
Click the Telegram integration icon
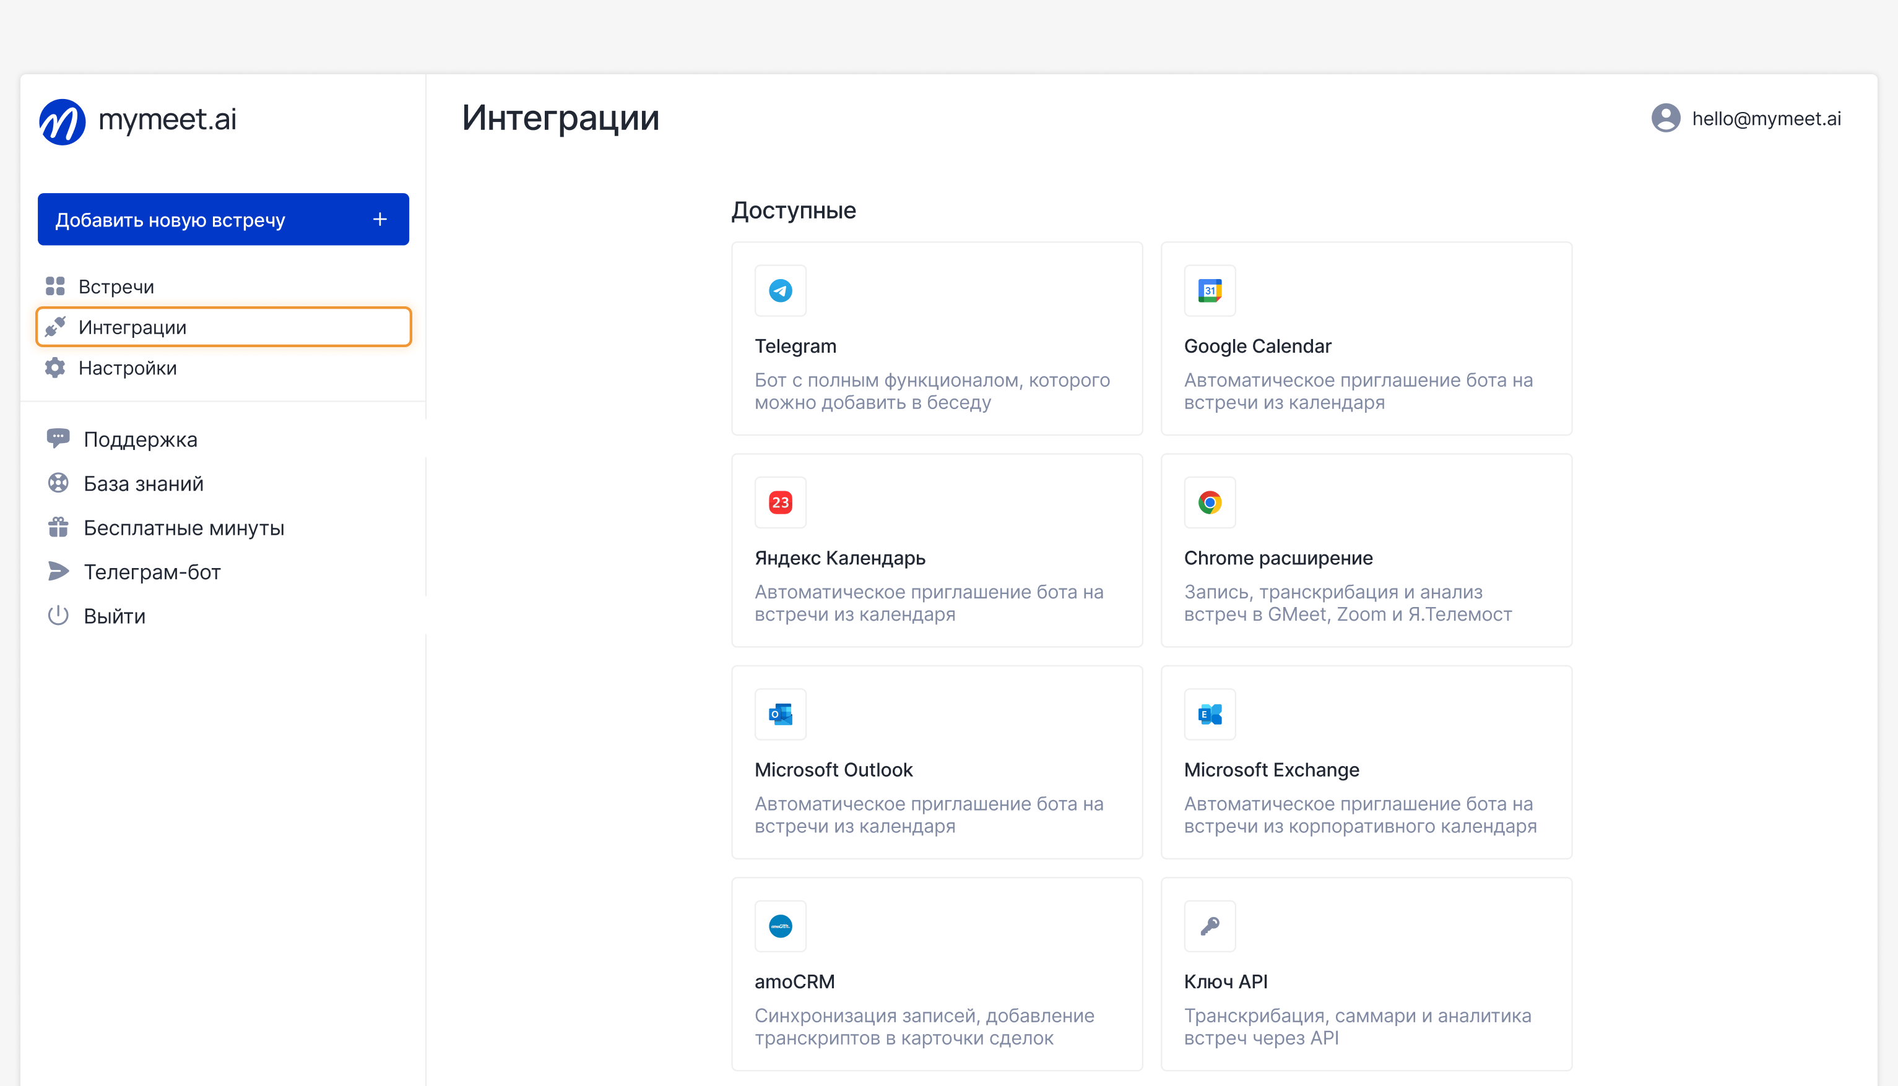(x=781, y=290)
